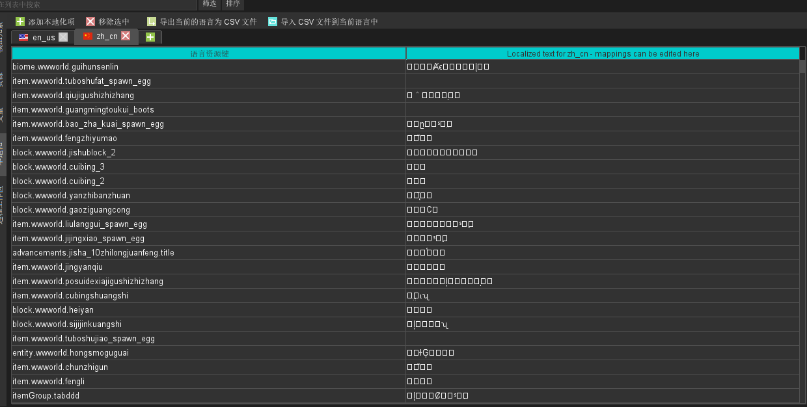
Task: Select the zh_cn tab
Action: point(103,37)
